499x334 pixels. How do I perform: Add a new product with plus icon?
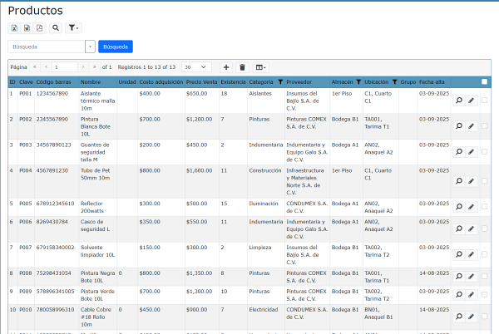click(226, 66)
